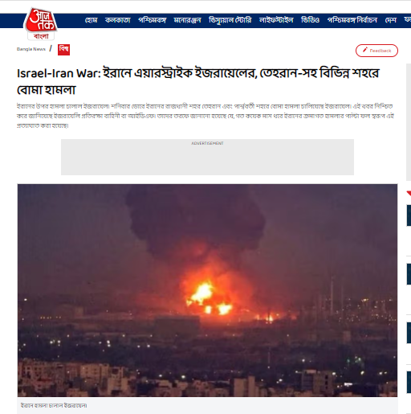Open the red বিশ্ব category tag
Viewport: 411px width, 414px height.
click(63, 50)
